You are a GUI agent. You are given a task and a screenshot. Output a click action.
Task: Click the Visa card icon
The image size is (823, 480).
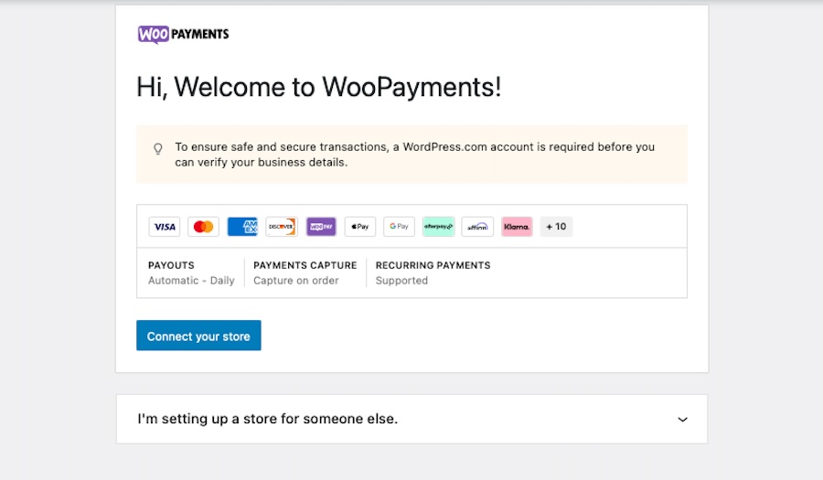coord(165,227)
